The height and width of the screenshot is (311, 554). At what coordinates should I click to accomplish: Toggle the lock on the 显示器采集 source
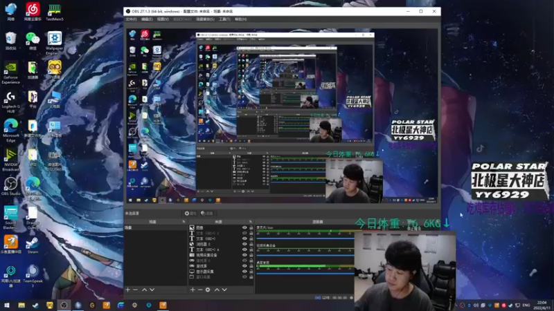(x=251, y=272)
